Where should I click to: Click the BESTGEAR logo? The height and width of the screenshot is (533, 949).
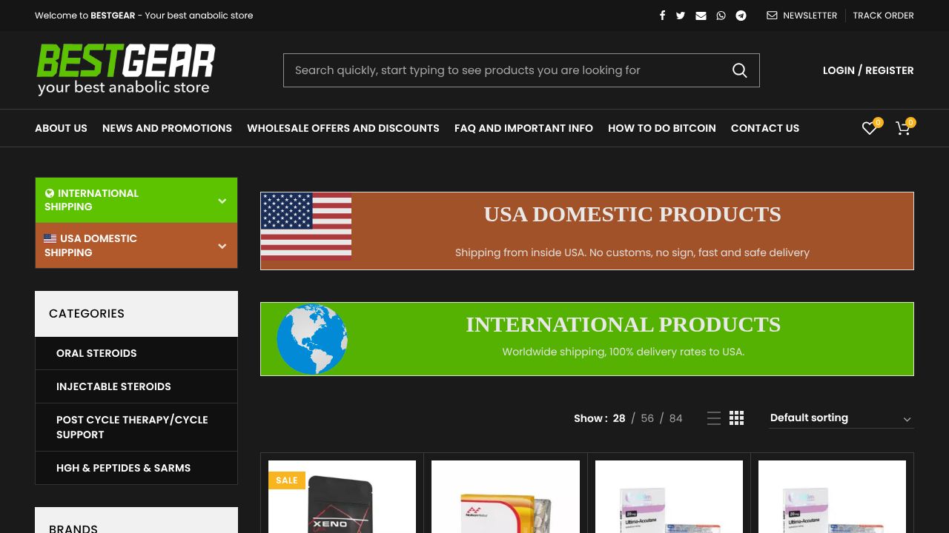coord(126,69)
